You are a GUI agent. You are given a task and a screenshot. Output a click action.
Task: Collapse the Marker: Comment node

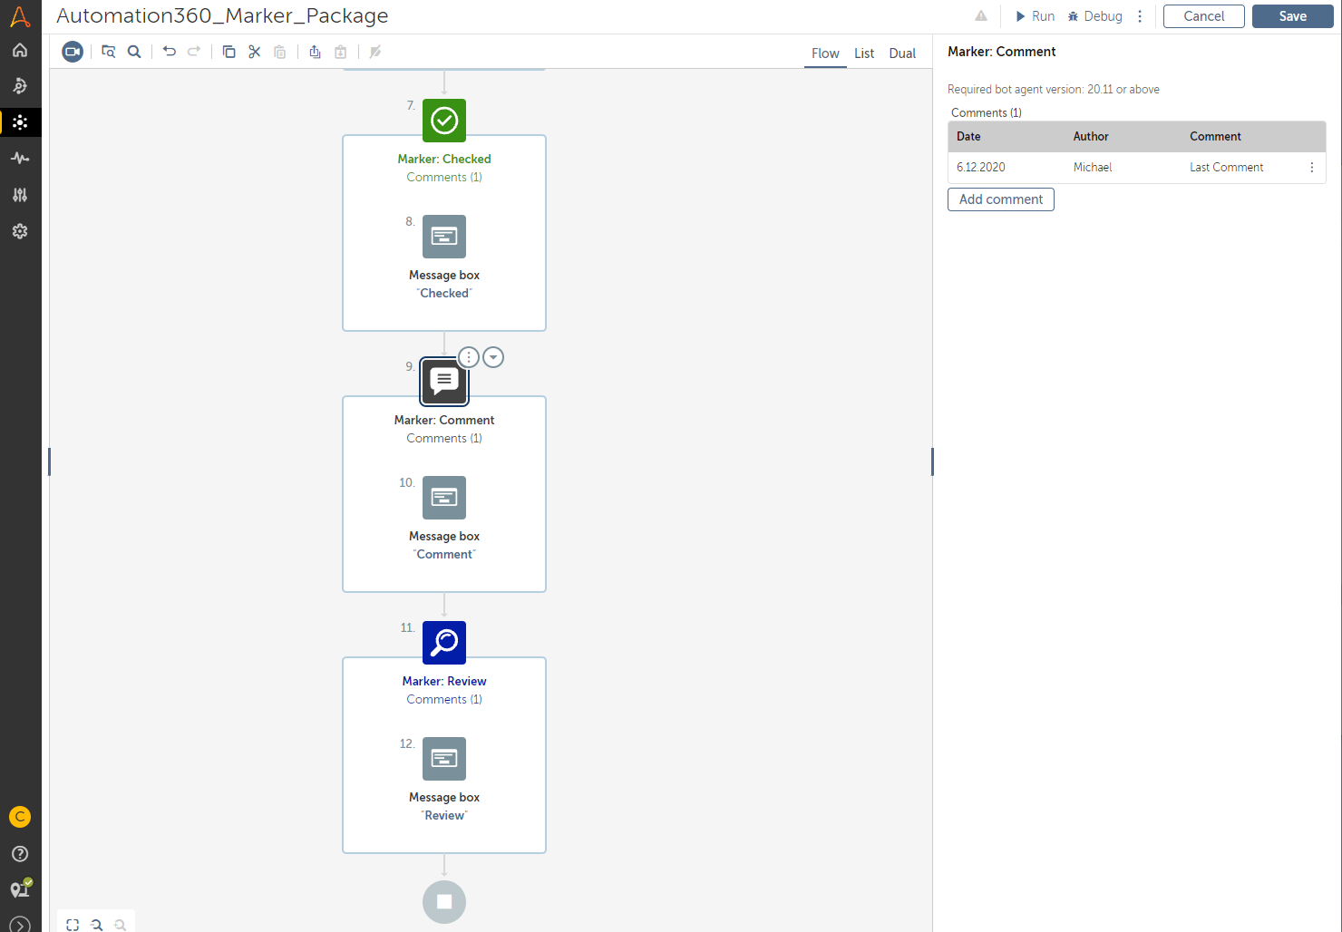pos(493,357)
